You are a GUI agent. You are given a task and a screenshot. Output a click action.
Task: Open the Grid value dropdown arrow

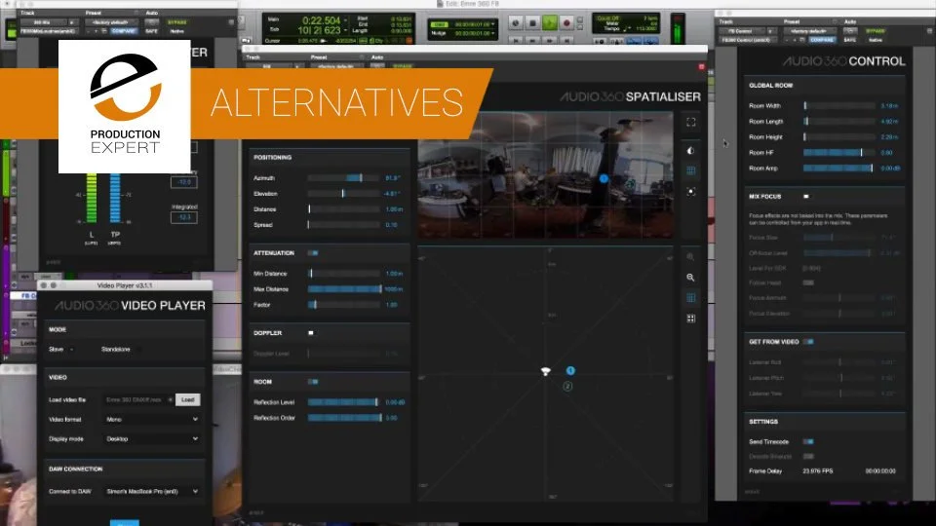pyautogui.click(x=493, y=24)
